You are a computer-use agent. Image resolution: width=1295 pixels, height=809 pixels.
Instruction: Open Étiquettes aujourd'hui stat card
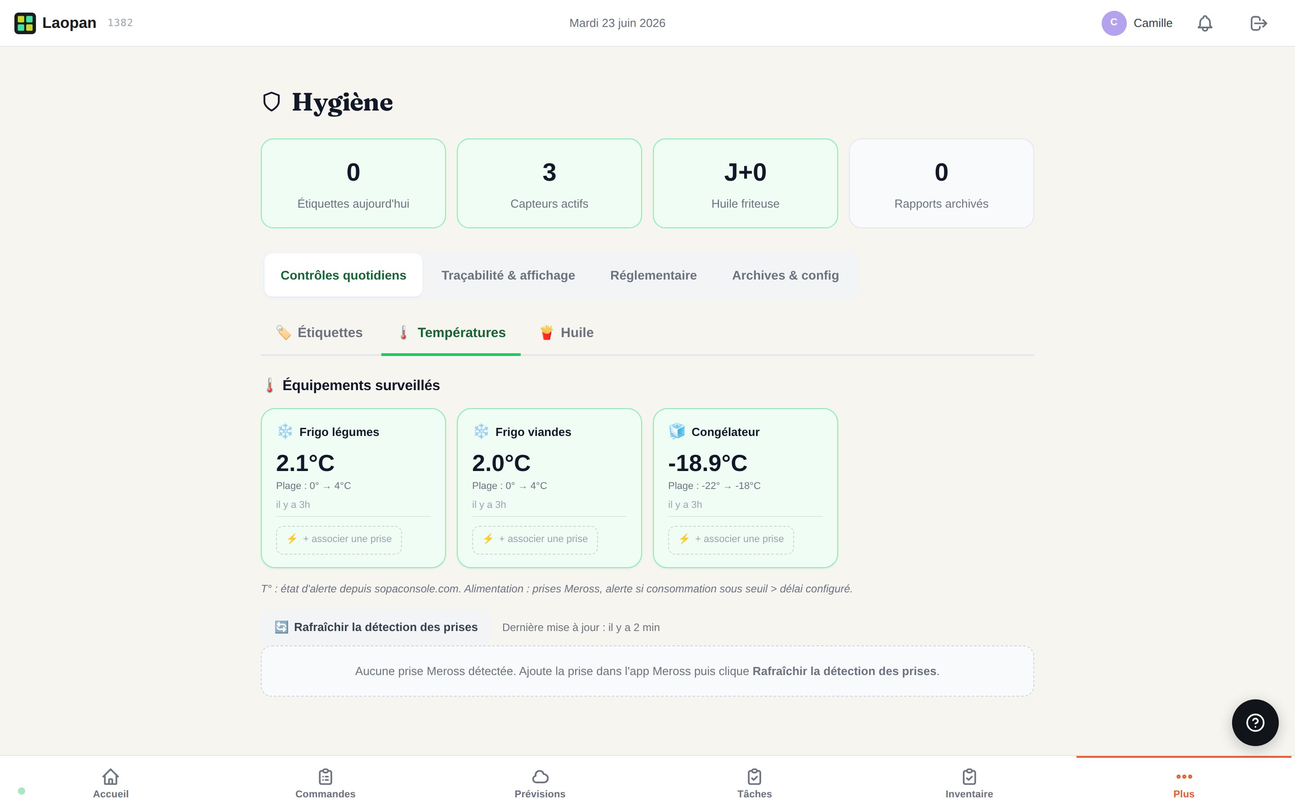click(x=353, y=183)
